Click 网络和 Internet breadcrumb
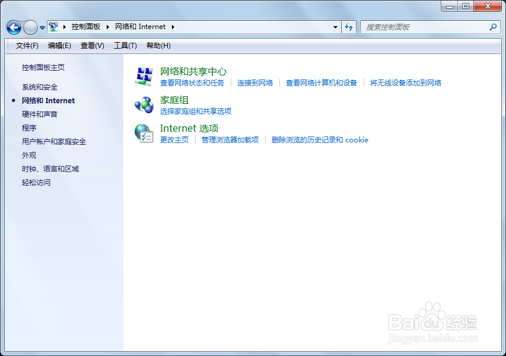The width and height of the screenshot is (506, 356). pyautogui.click(x=140, y=27)
